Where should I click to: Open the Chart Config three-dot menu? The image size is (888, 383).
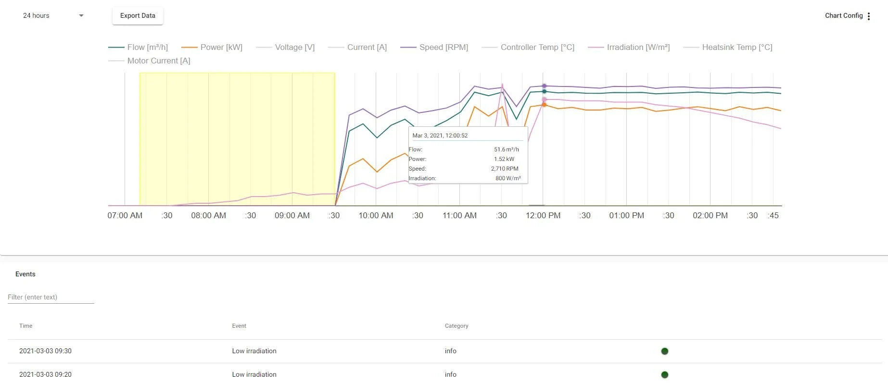[x=868, y=16]
